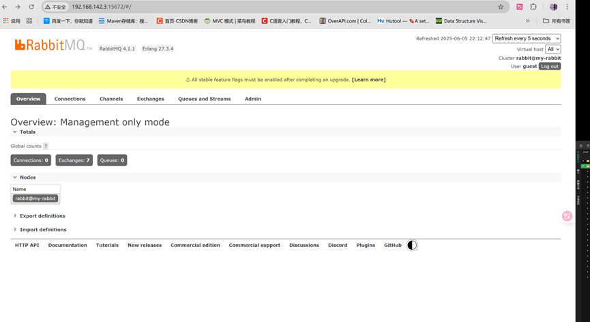Go forward in browser history
The image size is (590, 322).
point(18,7)
